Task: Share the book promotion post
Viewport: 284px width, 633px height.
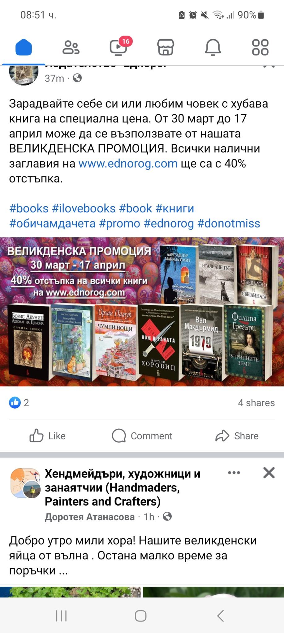Action: [x=237, y=436]
